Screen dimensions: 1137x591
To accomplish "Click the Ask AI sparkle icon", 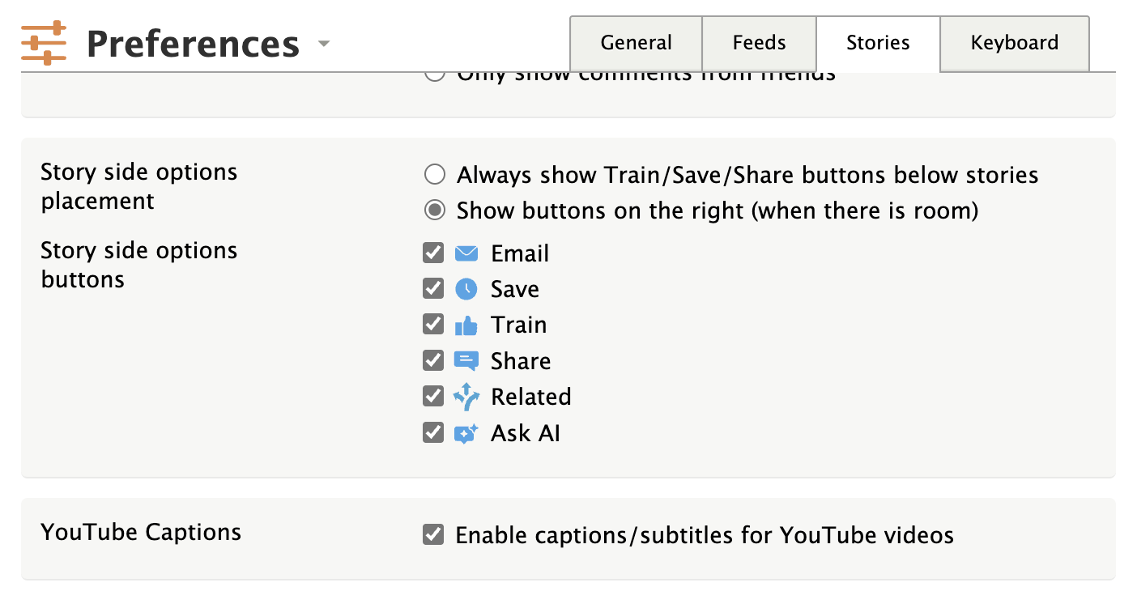I will [466, 433].
